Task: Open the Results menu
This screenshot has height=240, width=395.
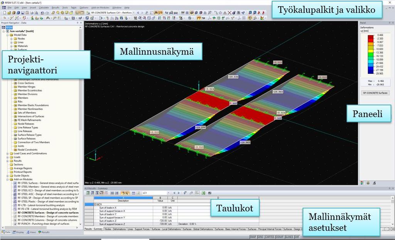Action: point(56,8)
